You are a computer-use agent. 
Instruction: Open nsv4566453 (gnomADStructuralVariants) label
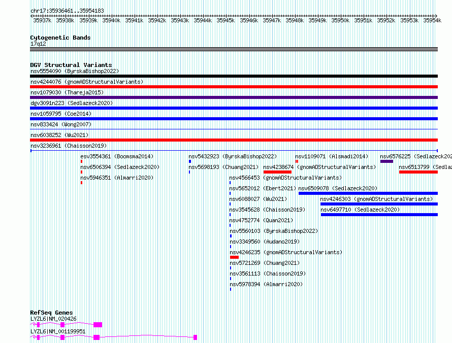285,178
